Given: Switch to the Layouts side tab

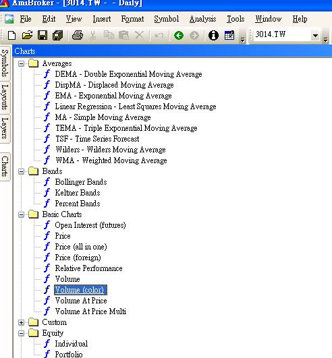Looking at the screenshot, I should tap(5, 97).
